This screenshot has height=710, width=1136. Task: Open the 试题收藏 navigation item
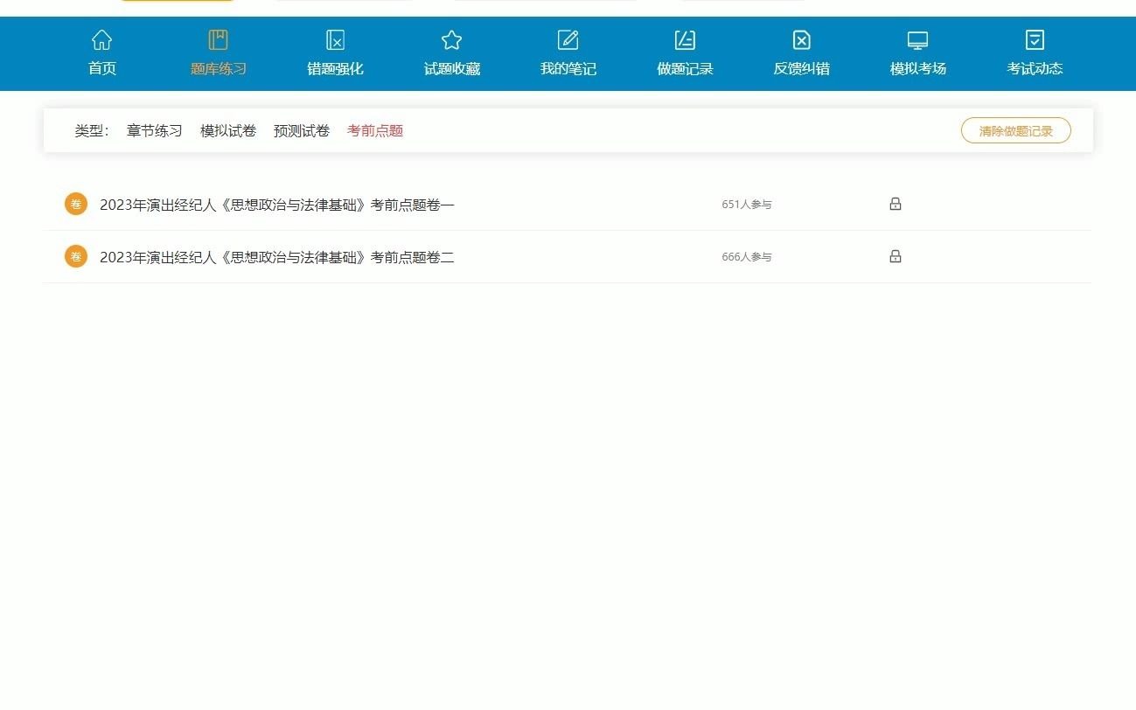coord(452,69)
